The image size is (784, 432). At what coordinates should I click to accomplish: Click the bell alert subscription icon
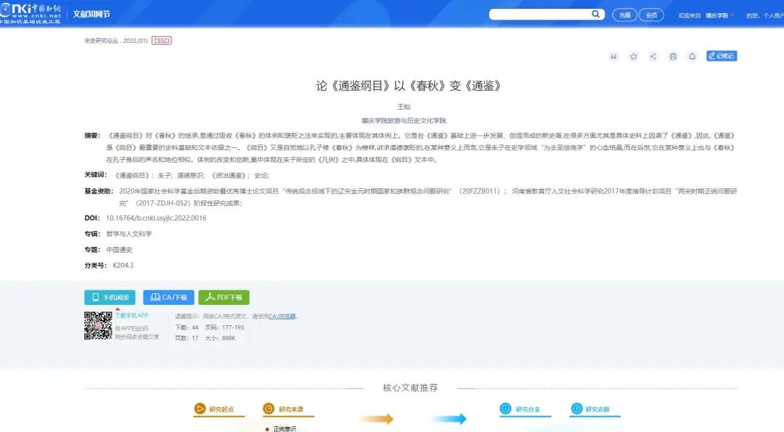693,57
